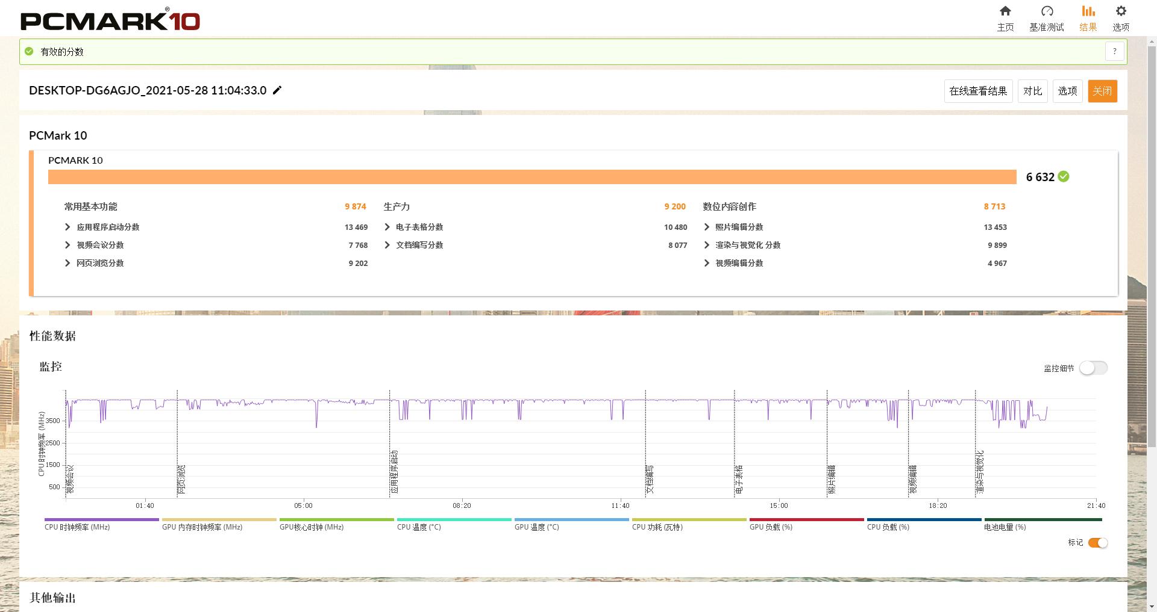Turn off the markers toggle
Viewport: 1157px width, 612px height.
point(1098,543)
